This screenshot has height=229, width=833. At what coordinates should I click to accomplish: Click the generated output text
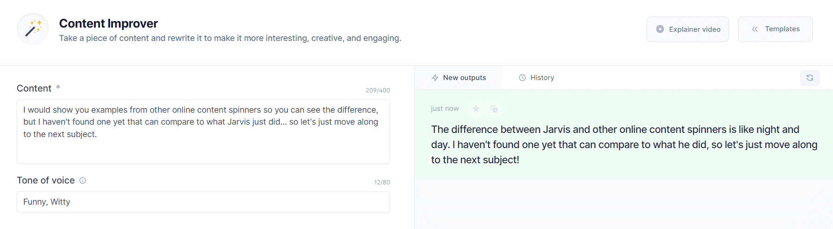(624, 144)
